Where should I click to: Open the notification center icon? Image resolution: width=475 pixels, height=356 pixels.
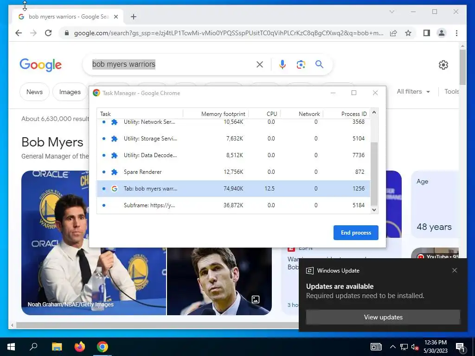pyautogui.click(x=460, y=347)
